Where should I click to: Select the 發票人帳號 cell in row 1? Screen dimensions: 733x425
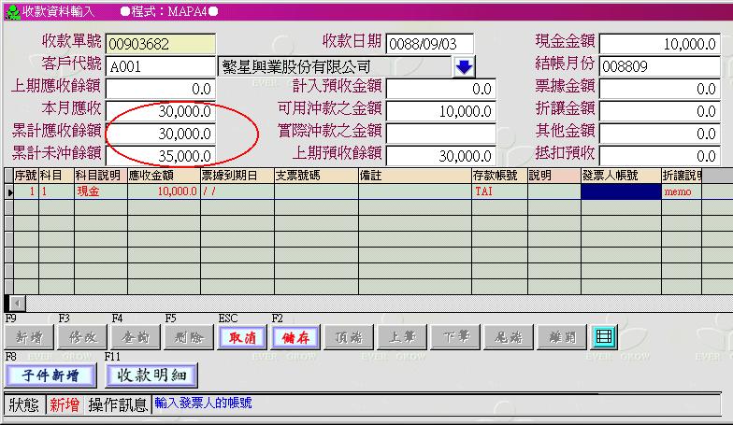(x=620, y=191)
